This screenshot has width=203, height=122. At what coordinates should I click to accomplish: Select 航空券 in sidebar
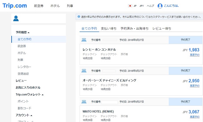tap(22, 46)
